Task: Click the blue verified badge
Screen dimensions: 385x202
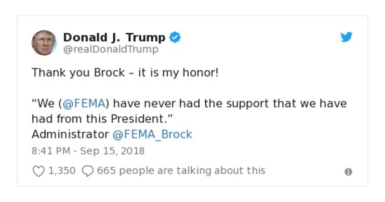Action: click(x=176, y=38)
